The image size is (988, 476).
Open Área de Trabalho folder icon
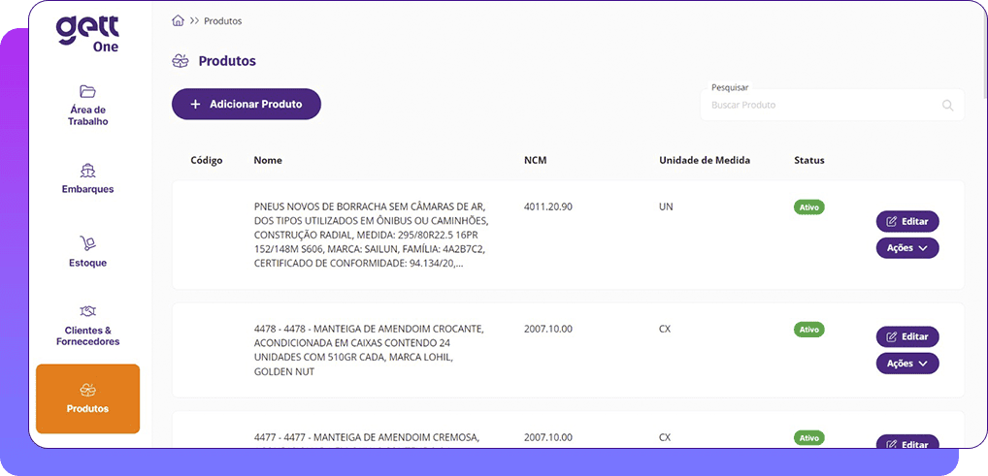[87, 92]
